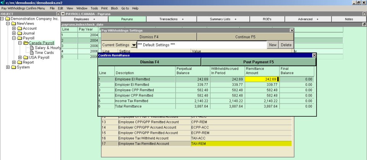The height and width of the screenshot is (160, 367).
Task: Open the Tools menu
Action: click(94, 8)
